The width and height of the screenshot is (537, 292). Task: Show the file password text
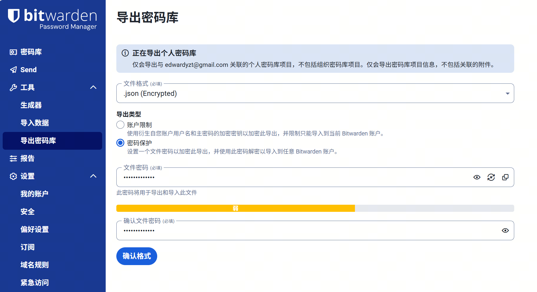477,177
